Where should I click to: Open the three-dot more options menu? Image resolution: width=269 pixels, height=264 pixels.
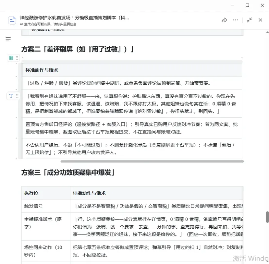tap(236, 20)
